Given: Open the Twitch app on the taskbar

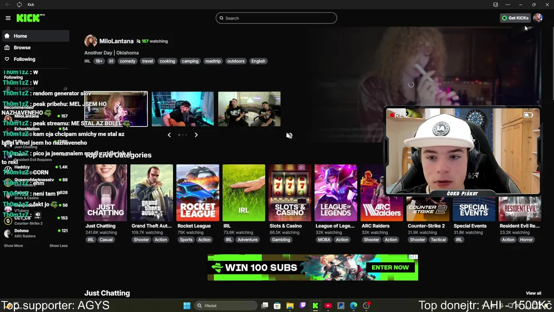Looking at the screenshot, I should [x=303, y=305].
